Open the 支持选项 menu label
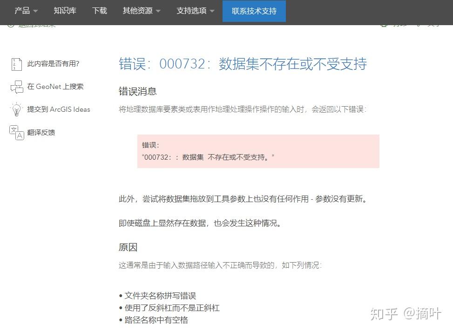 click(191, 11)
